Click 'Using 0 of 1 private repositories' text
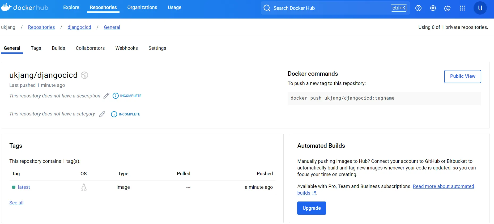This screenshot has width=494, height=224. pos(453,27)
